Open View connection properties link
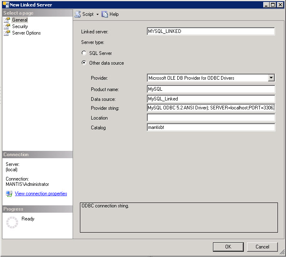The height and width of the screenshot is (257, 286). point(41,194)
